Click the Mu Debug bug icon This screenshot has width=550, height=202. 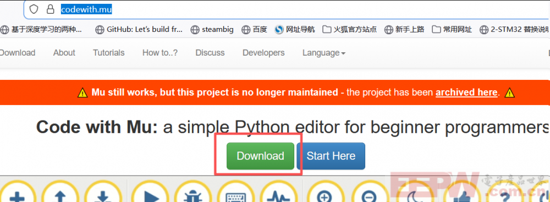point(193,191)
